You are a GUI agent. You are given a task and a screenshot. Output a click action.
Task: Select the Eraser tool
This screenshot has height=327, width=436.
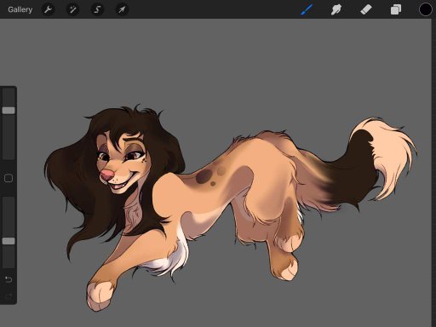pos(366,9)
